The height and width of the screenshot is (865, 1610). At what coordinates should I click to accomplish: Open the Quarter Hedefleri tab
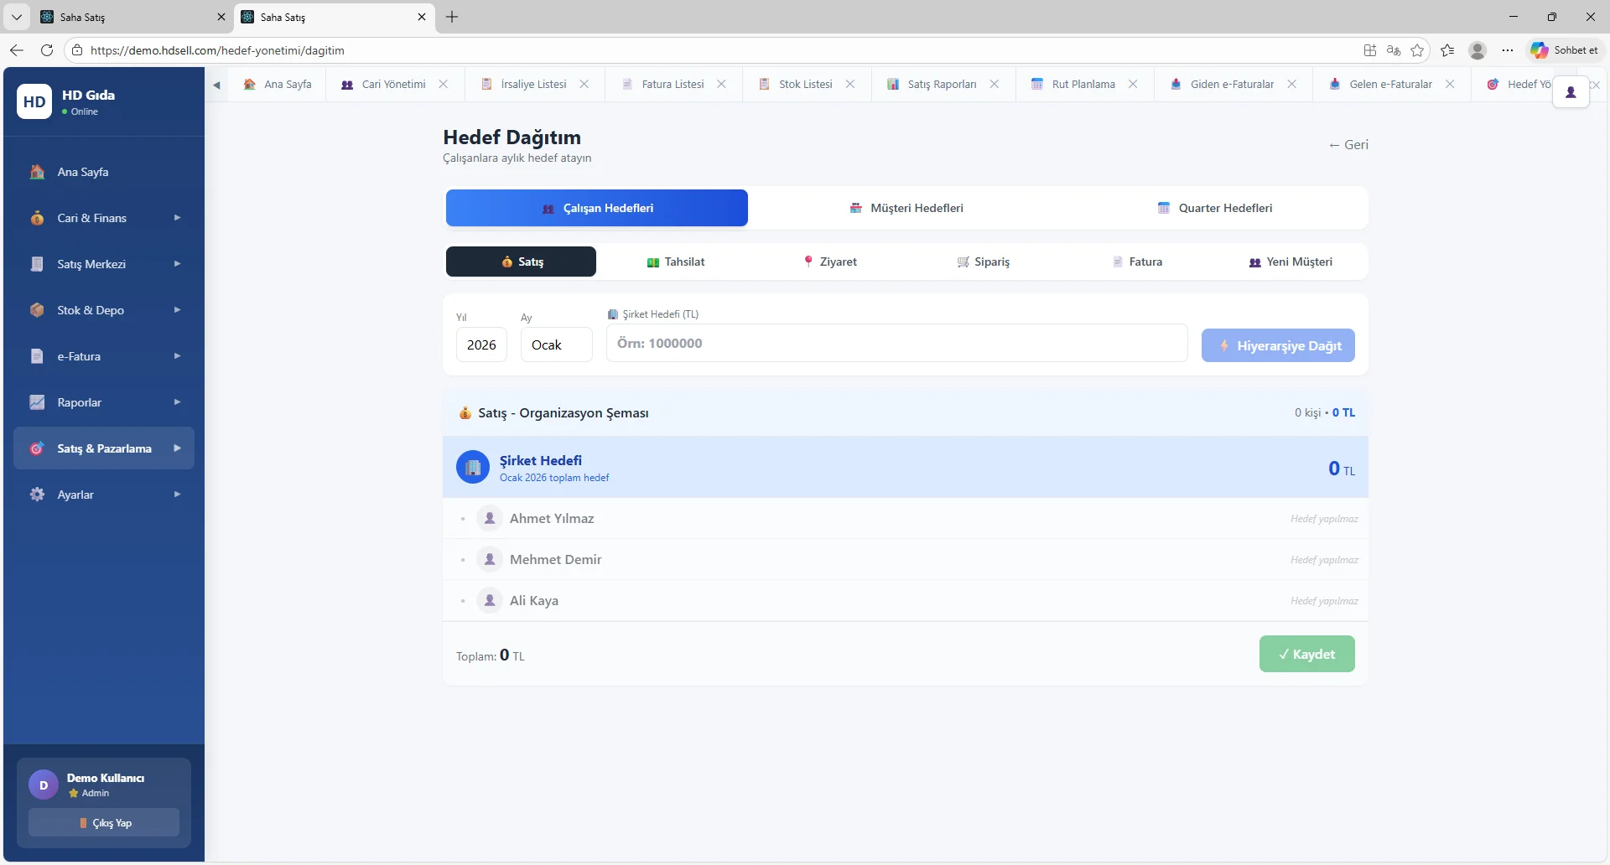1214,208
